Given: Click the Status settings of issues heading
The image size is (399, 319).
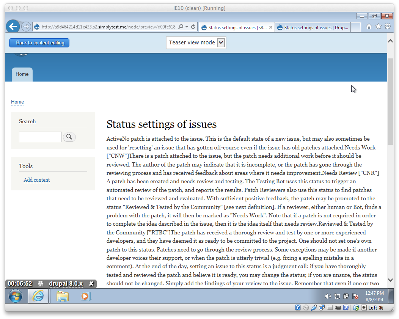Looking at the screenshot, I should click(x=161, y=124).
